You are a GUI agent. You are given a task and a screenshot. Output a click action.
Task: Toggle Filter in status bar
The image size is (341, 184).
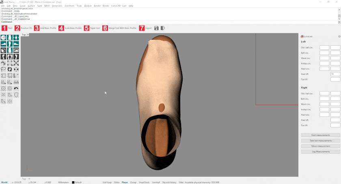(181, 182)
